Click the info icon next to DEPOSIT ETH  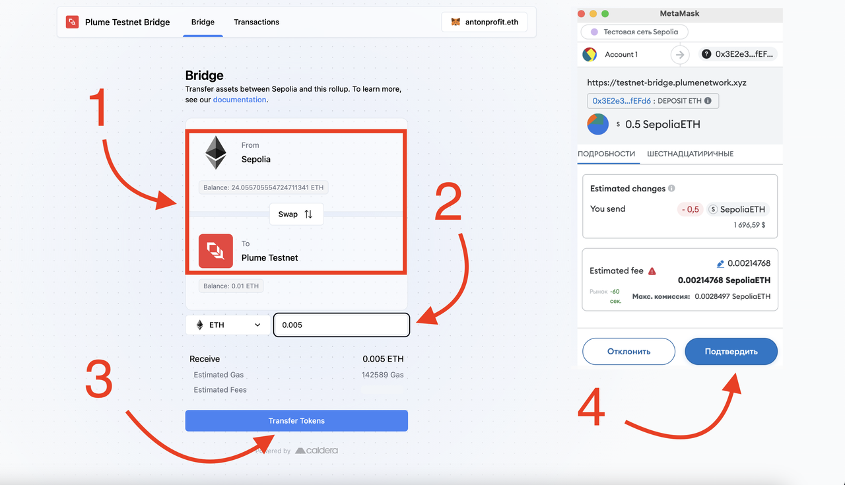(x=708, y=101)
